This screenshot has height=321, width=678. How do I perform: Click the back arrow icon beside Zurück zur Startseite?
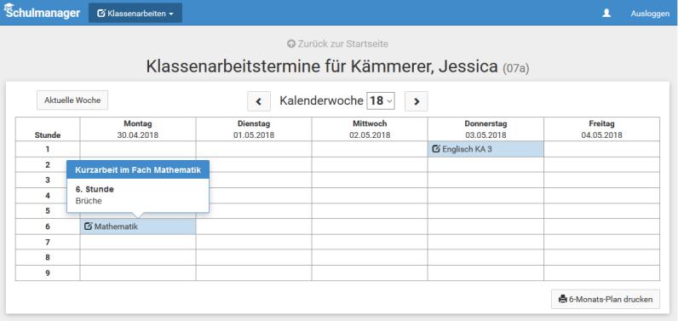click(x=291, y=43)
